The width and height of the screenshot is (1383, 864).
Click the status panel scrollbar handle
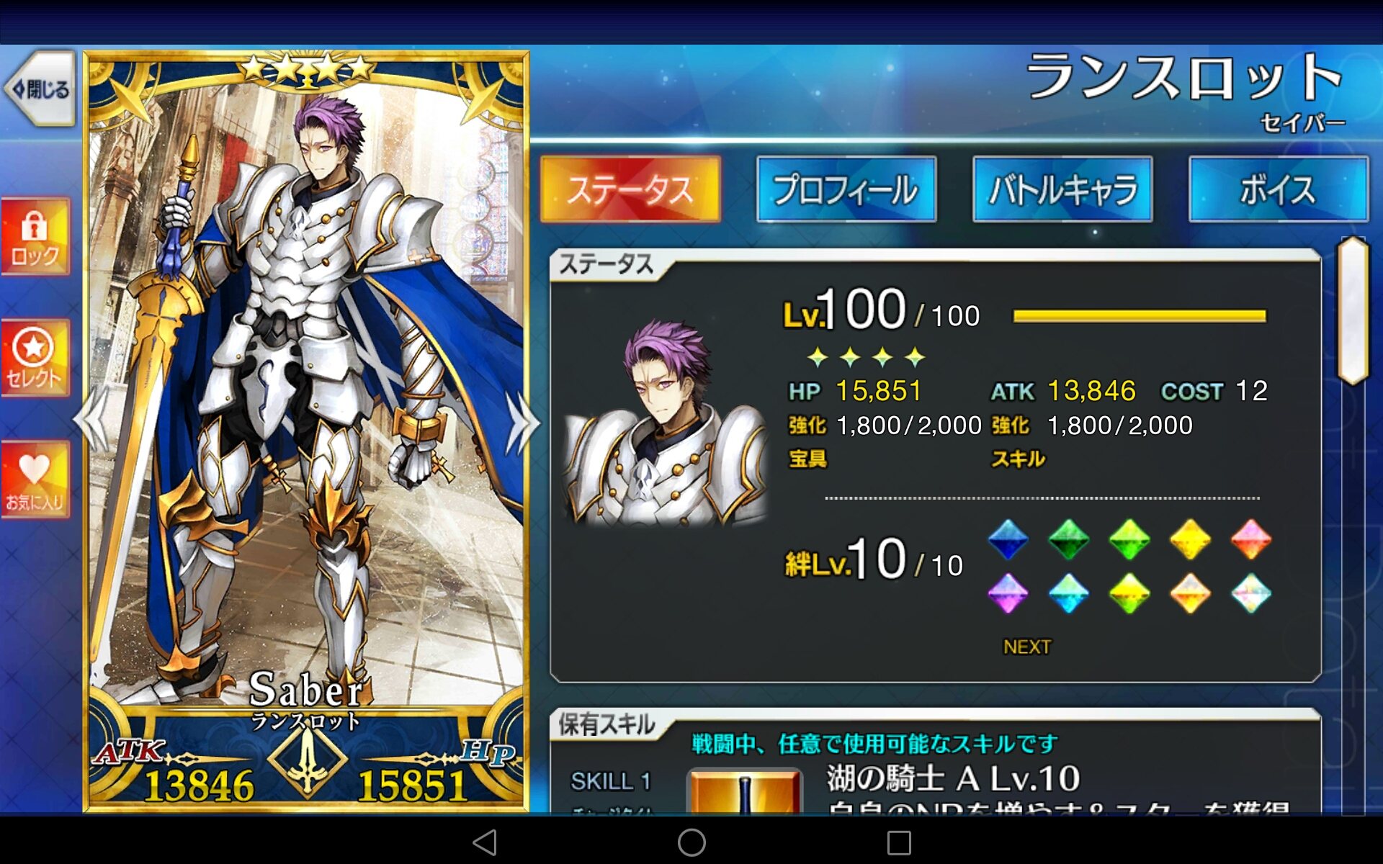[x=1352, y=311]
